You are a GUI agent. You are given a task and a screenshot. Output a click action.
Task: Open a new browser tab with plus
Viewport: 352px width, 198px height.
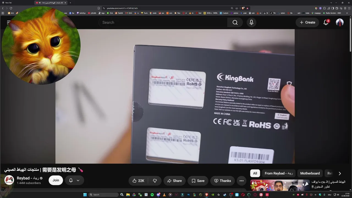coord(70,3)
